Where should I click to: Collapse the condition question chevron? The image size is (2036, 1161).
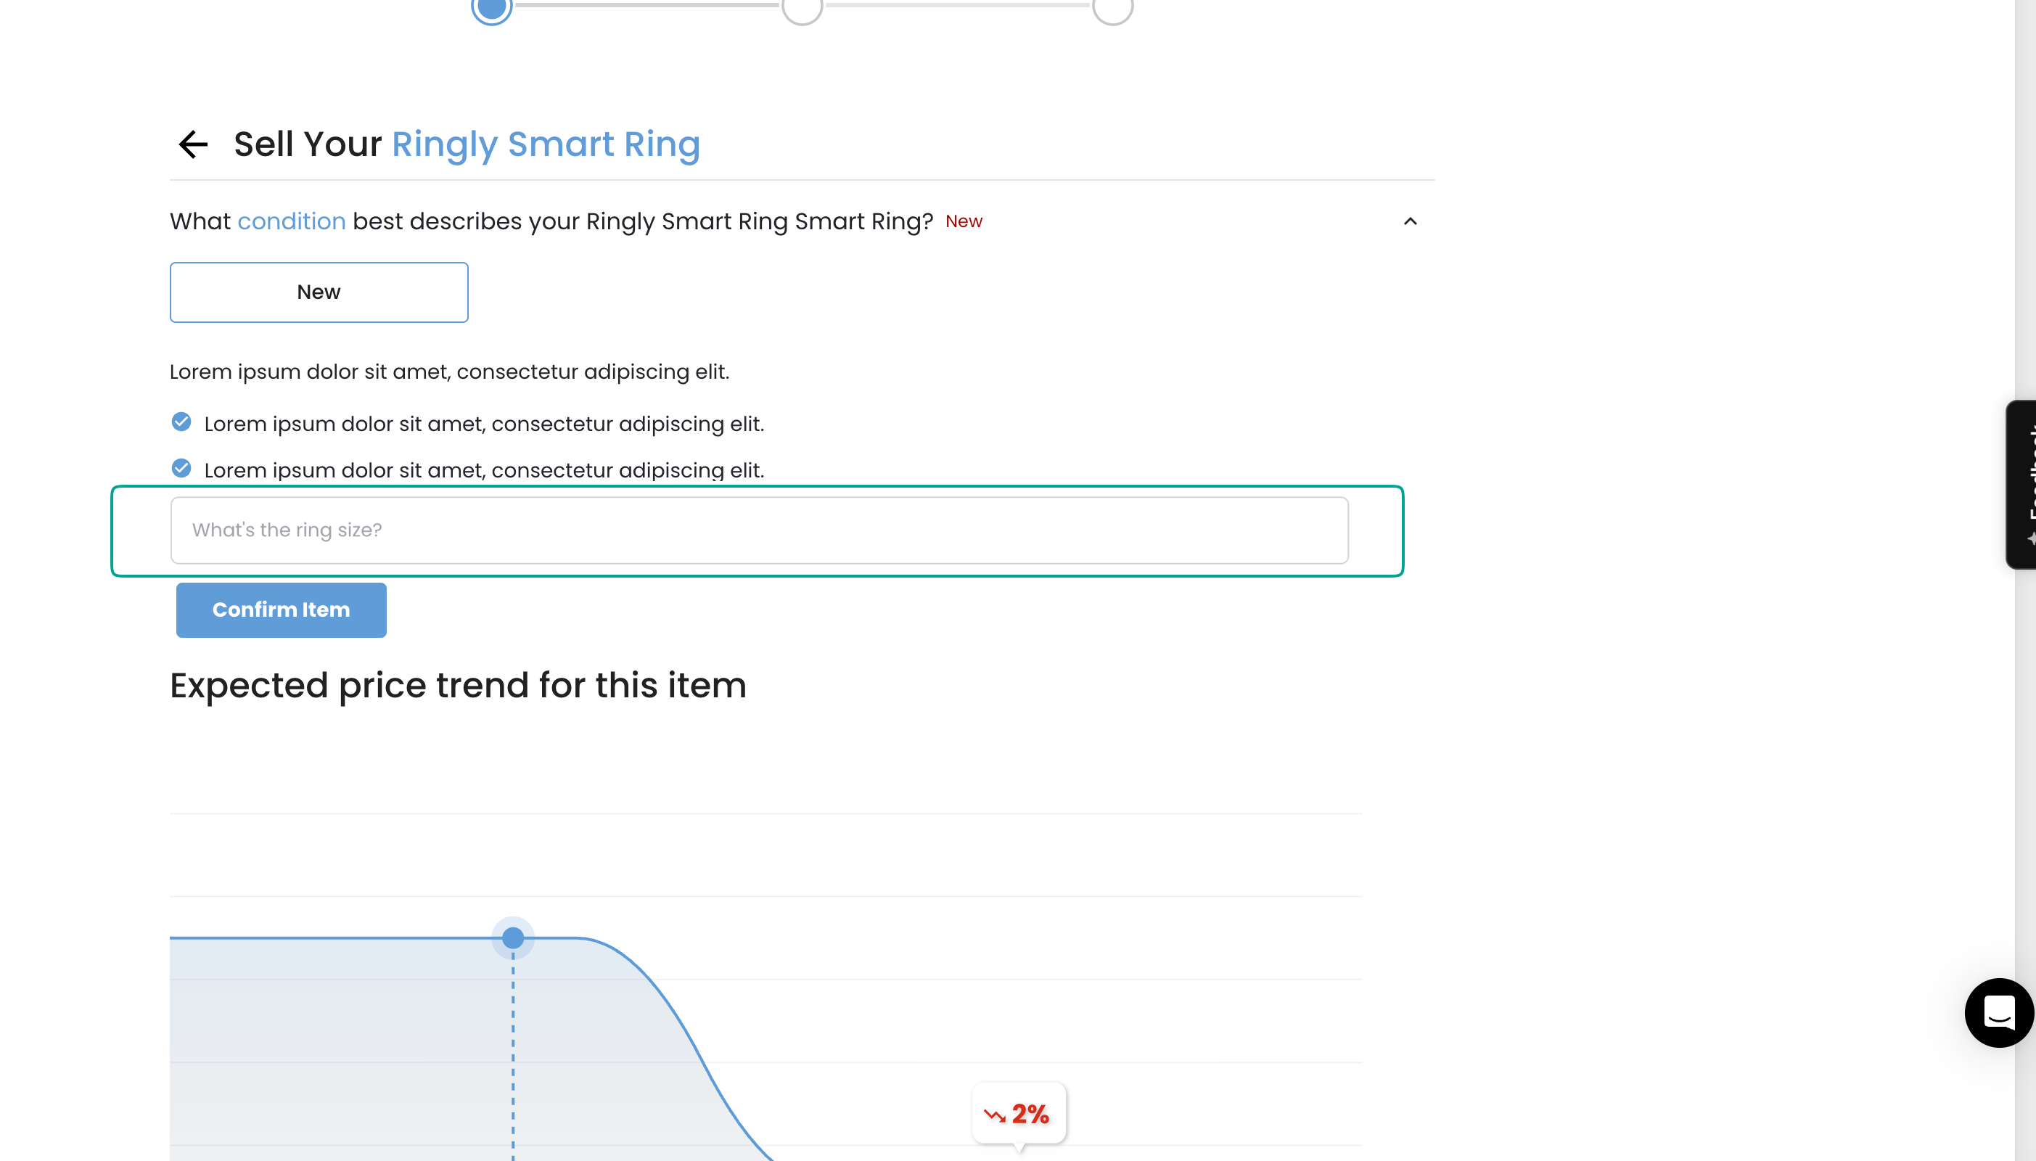[x=1411, y=221]
